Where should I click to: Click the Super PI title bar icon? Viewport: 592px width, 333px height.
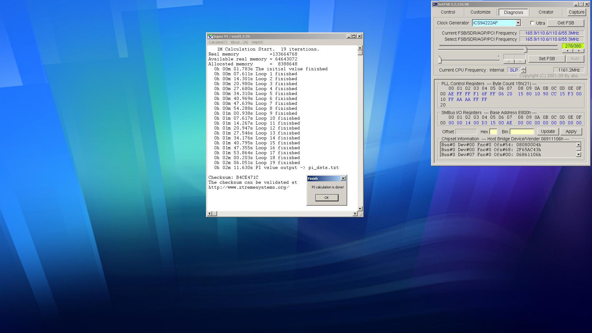[210, 36]
